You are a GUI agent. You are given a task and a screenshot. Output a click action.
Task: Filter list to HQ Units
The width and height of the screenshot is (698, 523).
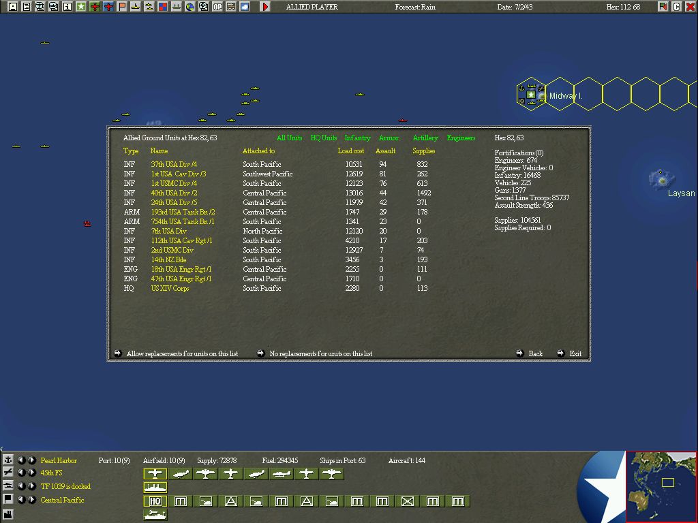(x=324, y=138)
